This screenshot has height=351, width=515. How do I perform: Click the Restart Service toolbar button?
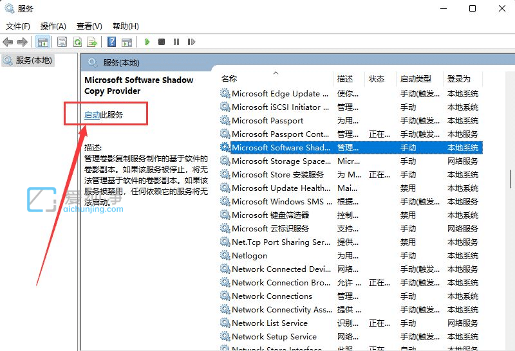[x=191, y=42]
